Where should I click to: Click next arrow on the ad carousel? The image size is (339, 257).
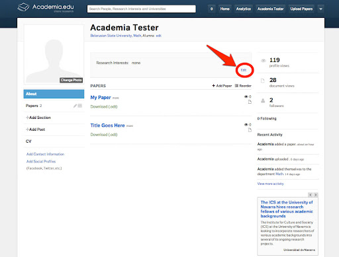316,195
